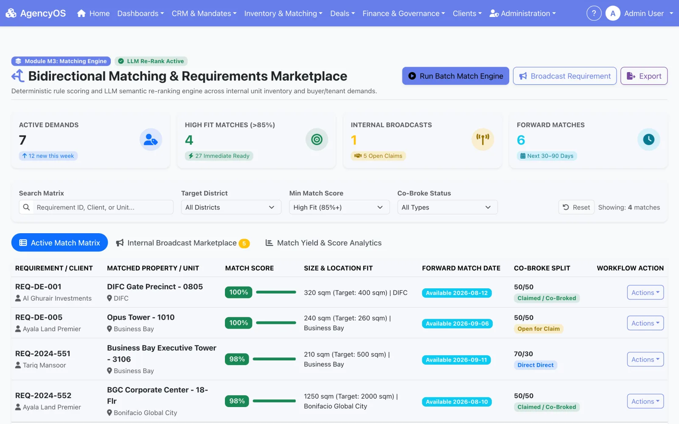Click the person icon beside Tariq Mansoor
The height and width of the screenshot is (424, 679).
pyautogui.click(x=18, y=365)
